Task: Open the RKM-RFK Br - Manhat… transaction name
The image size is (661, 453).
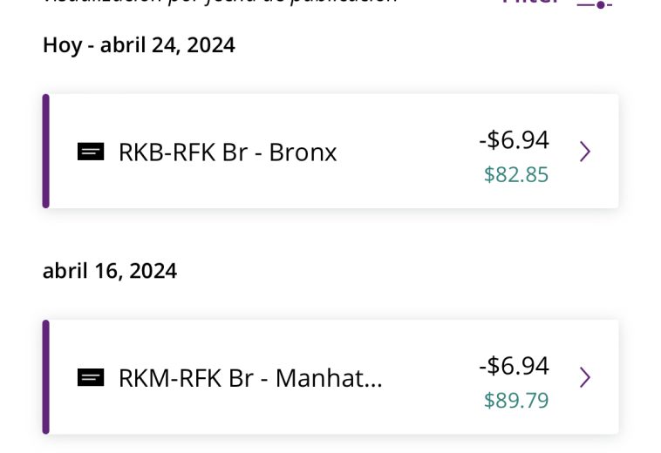Action: tap(250, 377)
